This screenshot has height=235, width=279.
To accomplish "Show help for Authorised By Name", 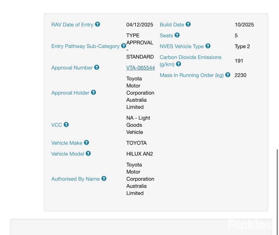I will (x=104, y=178).
